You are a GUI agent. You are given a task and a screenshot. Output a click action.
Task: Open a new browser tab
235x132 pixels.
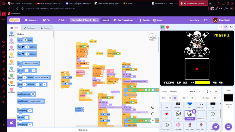click(x=210, y=3)
